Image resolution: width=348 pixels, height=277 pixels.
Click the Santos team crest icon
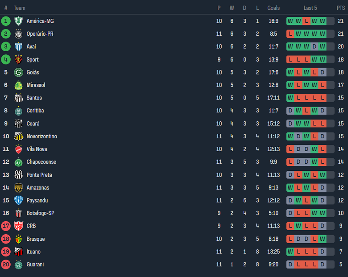(18, 98)
